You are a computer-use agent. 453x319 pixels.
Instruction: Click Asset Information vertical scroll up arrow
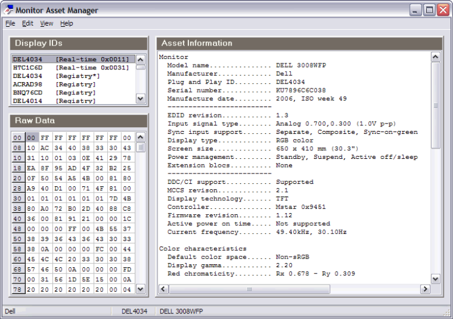[x=435, y=57]
